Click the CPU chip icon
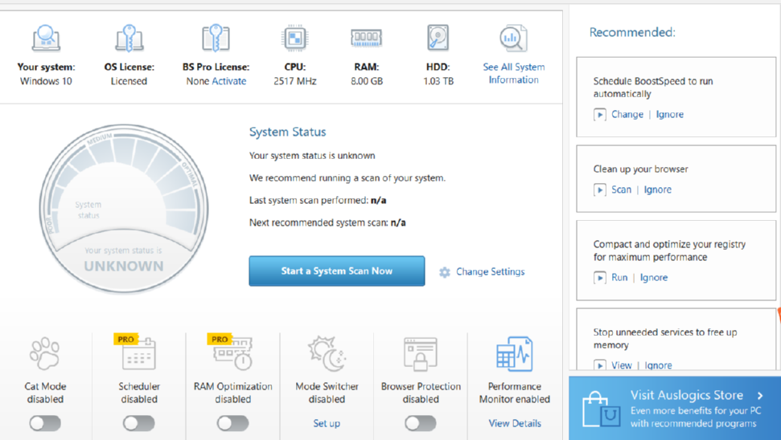Screen dimensions: 781x440 [295, 38]
